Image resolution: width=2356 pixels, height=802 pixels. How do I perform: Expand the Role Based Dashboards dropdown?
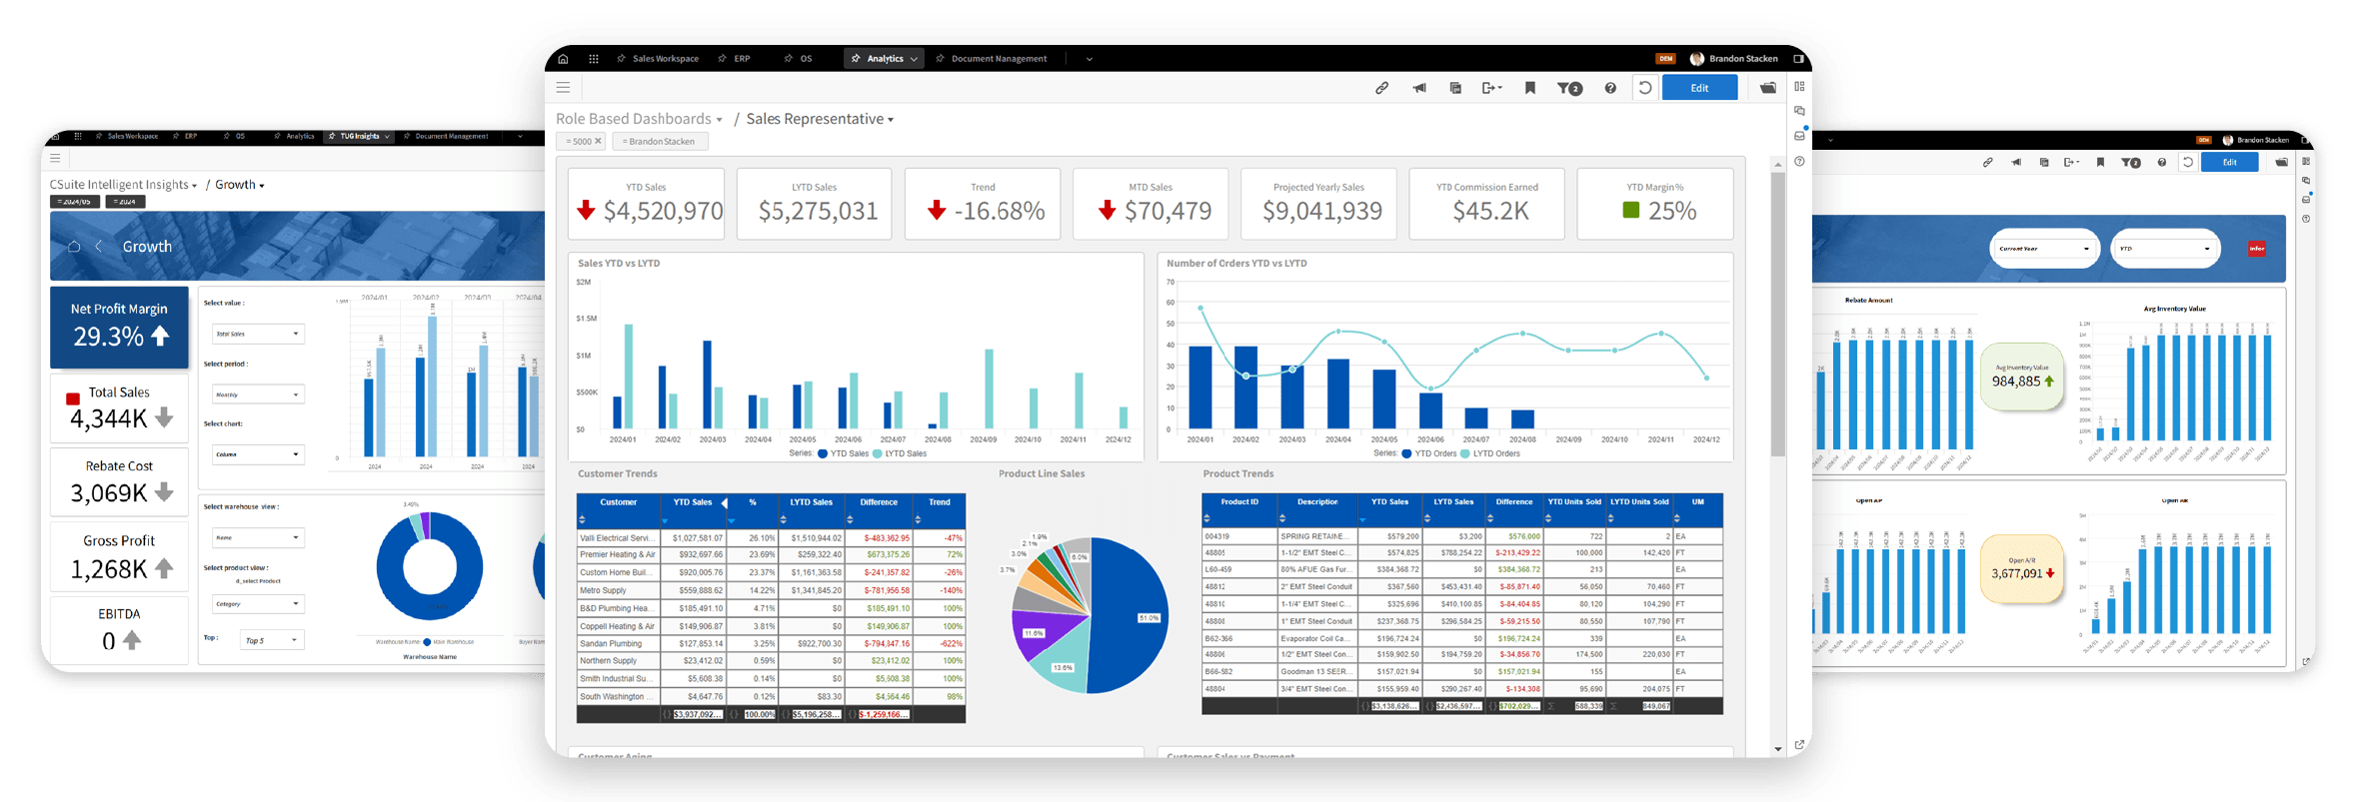pos(719,120)
